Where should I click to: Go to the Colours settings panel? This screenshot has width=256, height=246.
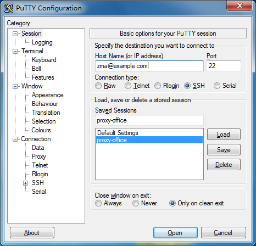(x=41, y=130)
